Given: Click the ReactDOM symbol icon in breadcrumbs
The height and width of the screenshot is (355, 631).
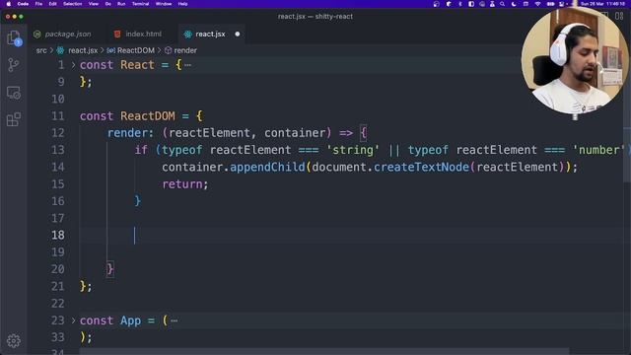Looking at the screenshot, I should [111, 50].
